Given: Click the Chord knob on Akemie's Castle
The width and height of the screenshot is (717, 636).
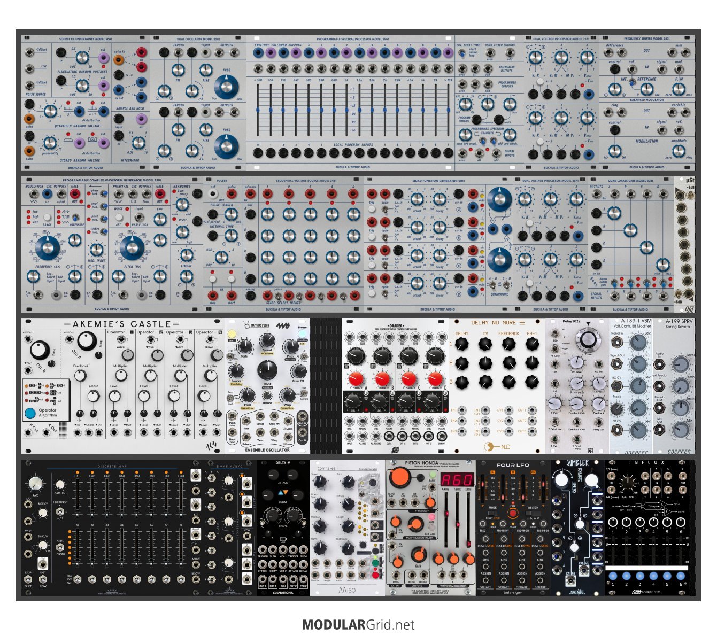Looking at the screenshot, I should [x=93, y=396].
